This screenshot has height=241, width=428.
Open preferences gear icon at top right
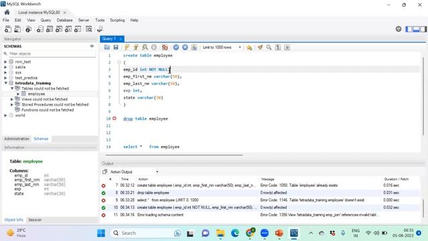click(x=399, y=29)
